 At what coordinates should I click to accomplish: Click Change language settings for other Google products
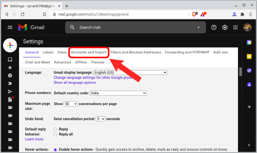pos(93,78)
